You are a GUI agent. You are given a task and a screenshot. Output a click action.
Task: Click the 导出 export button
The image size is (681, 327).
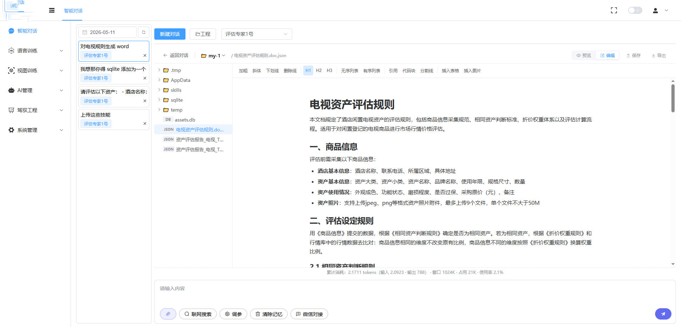pyautogui.click(x=659, y=56)
